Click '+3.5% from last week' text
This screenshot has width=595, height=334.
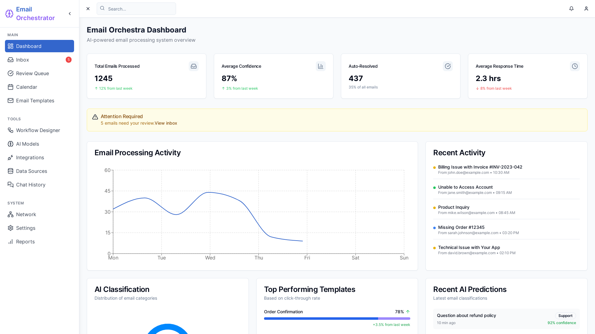(x=391, y=325)
